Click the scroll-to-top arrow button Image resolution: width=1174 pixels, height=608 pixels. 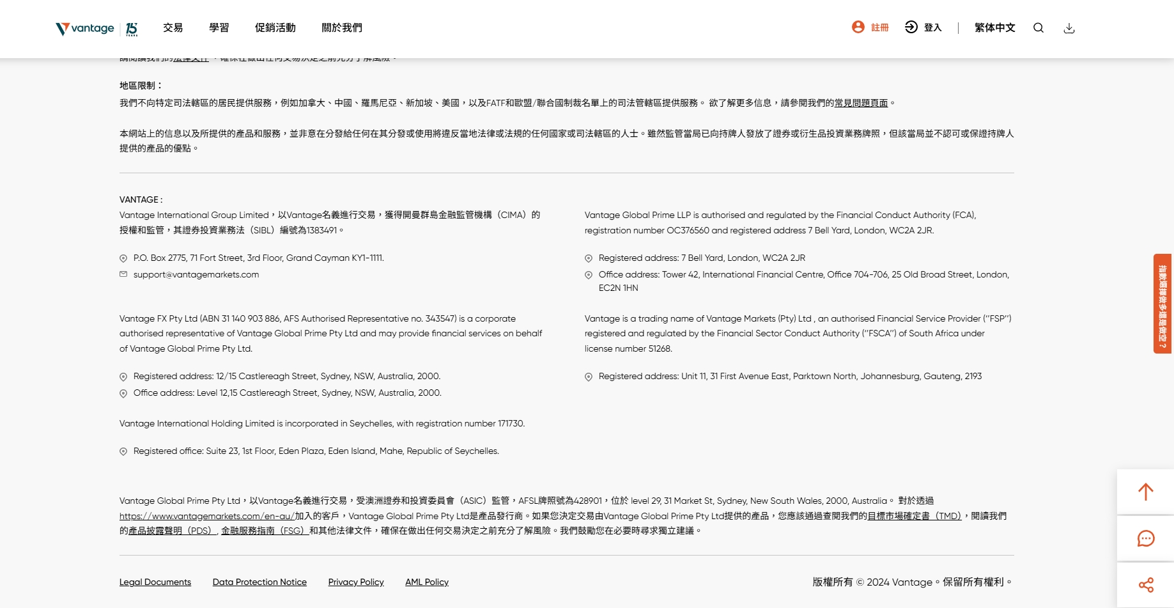(x=1145, y=492)
